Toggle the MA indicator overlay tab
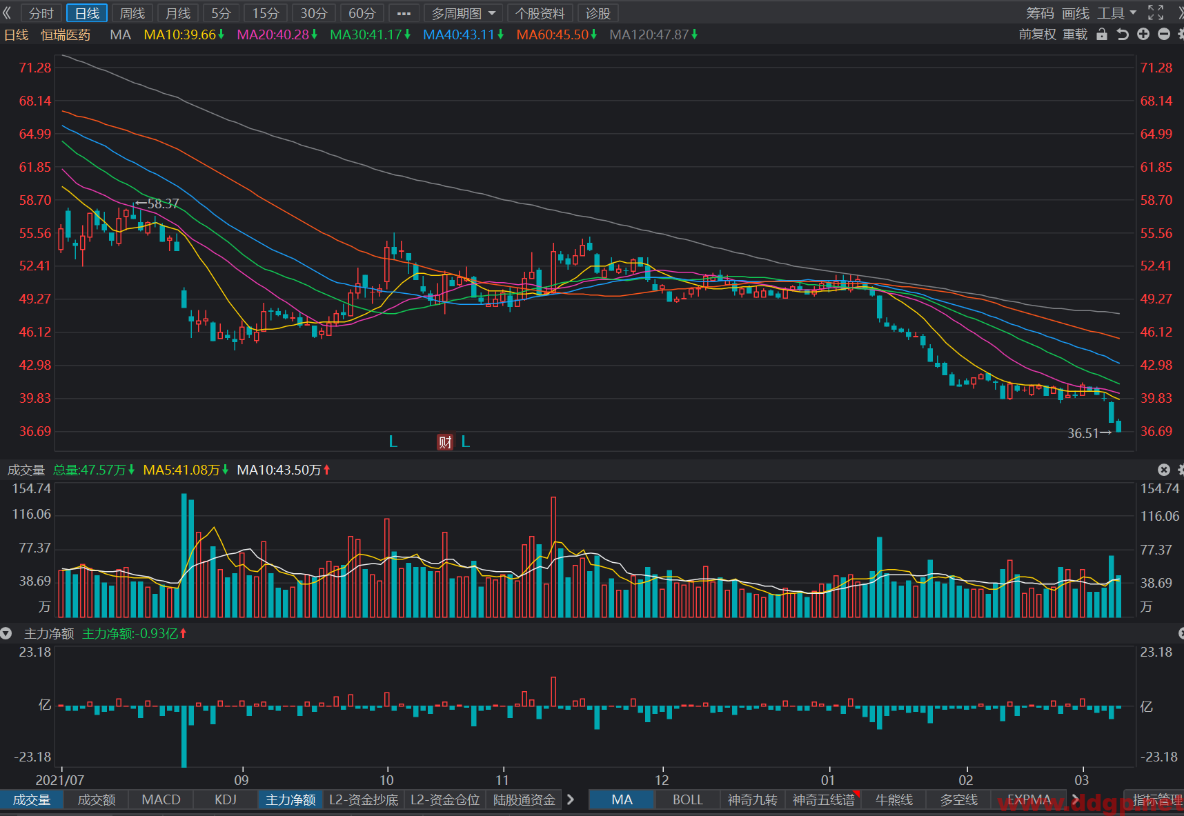Screen dimensions: 1184x816 (622, 799)
